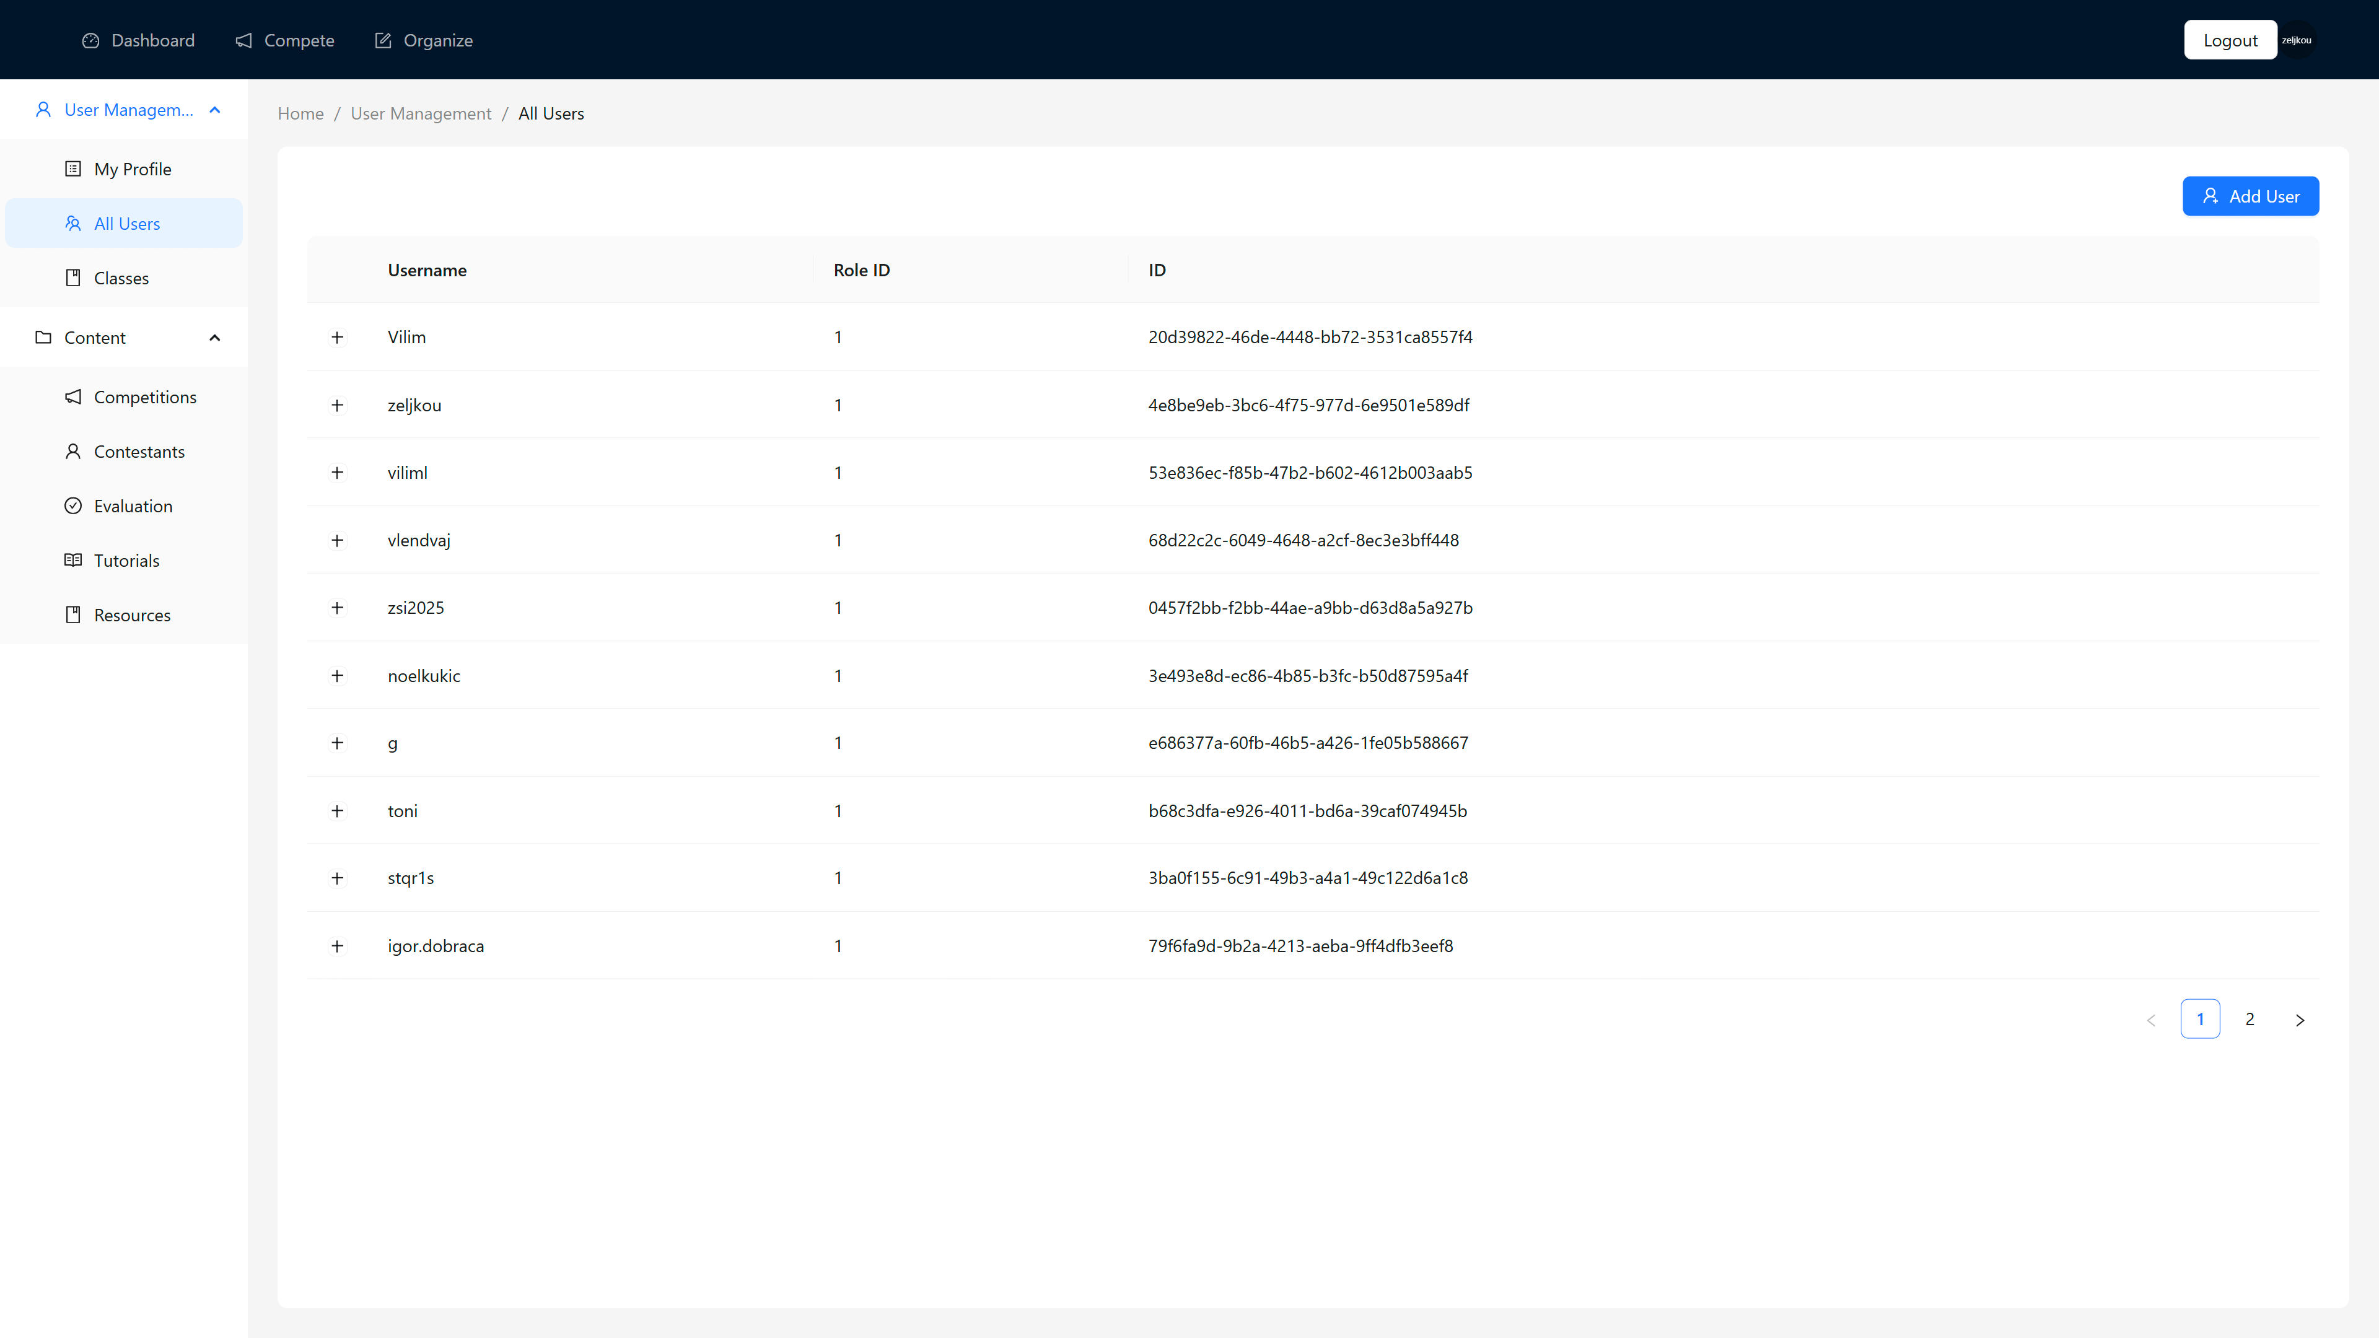Click the My Profile icon in sidebar
Image resolution: width=2379 pixels, height=1338 pixels.
pyautogui.click(x=73, y=169)
